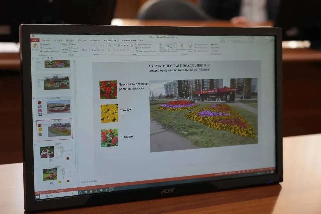Click the Replace (Заменить) icon
The width and height of the screenshot is (321, 214).
(x=212, y=48)
